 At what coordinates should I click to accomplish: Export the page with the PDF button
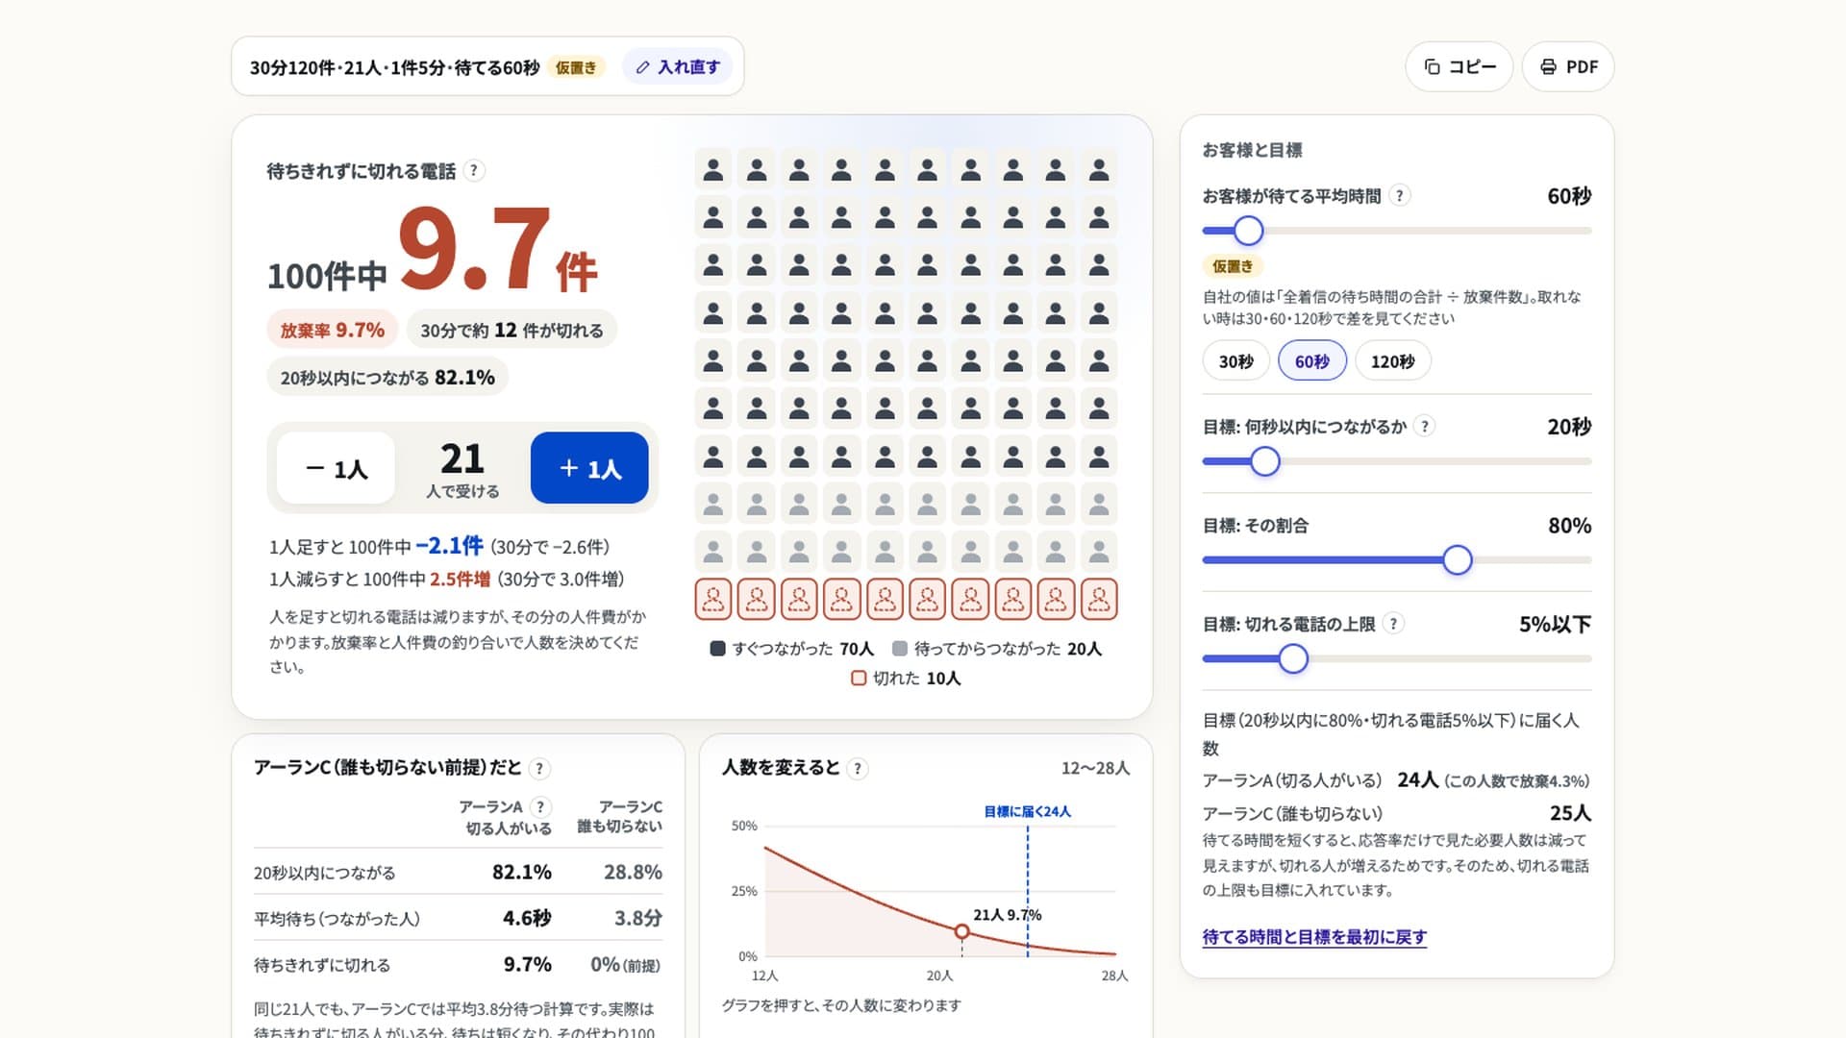[x=1568, y=66]
